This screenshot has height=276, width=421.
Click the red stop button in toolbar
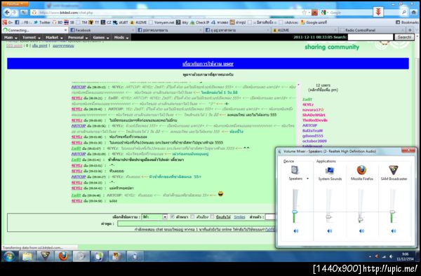coord(314,13)
